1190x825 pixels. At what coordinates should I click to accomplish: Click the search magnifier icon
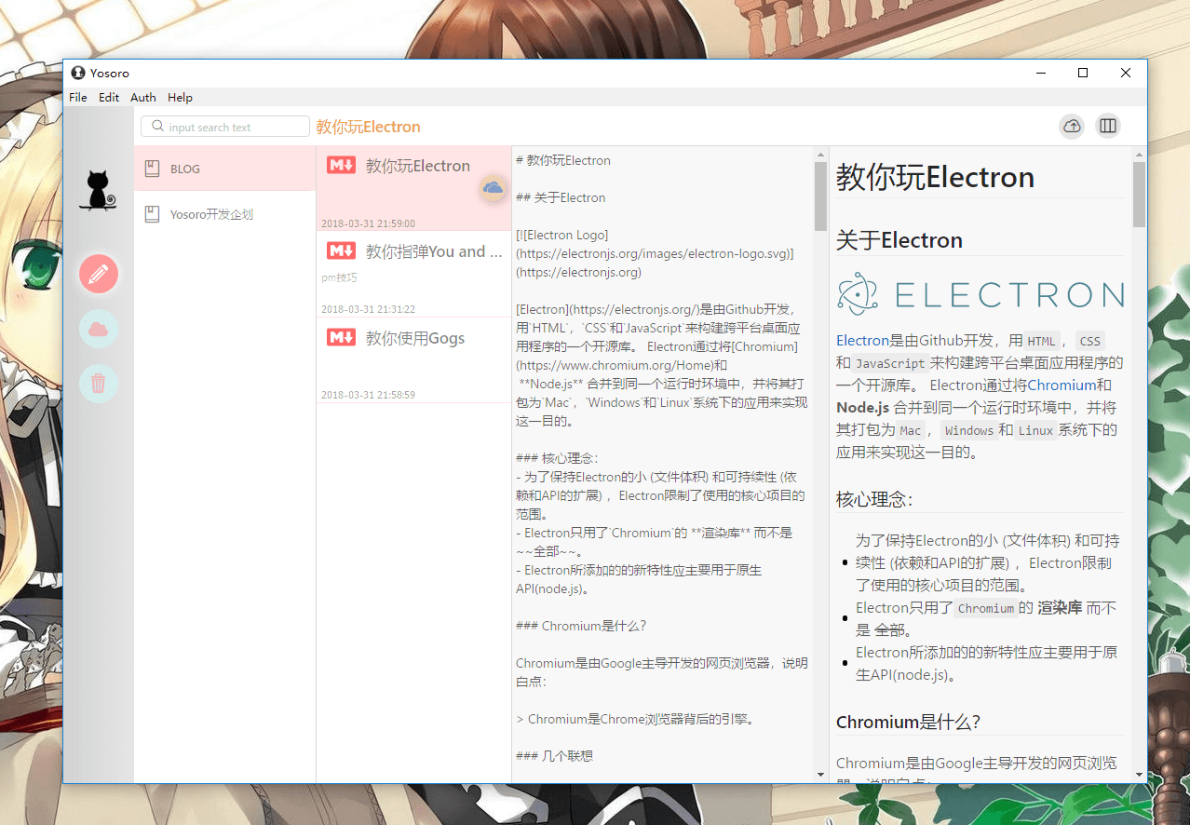point(158,127)
